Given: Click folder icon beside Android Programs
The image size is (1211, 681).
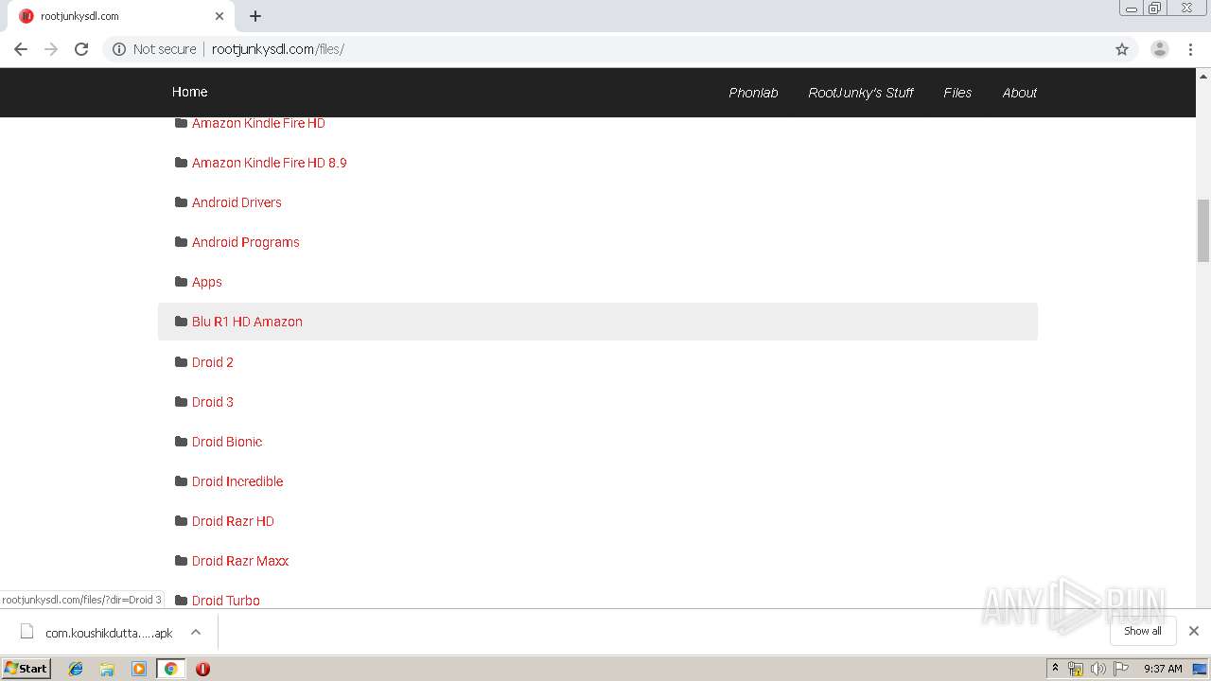Looking at the screenshot, I should tap(182, 242).
